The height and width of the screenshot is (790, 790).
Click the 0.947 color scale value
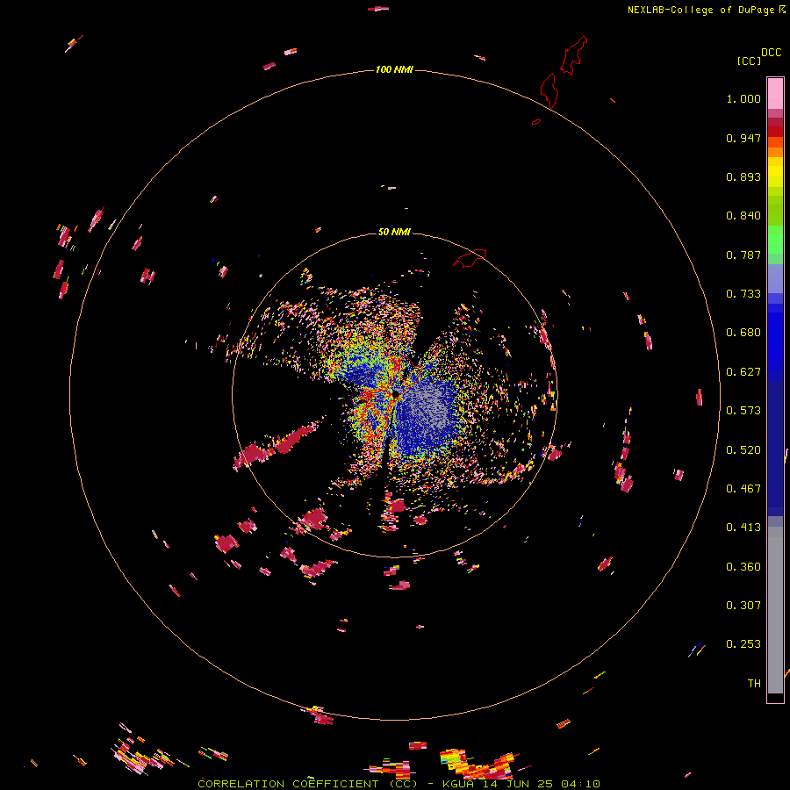(743, 138)
